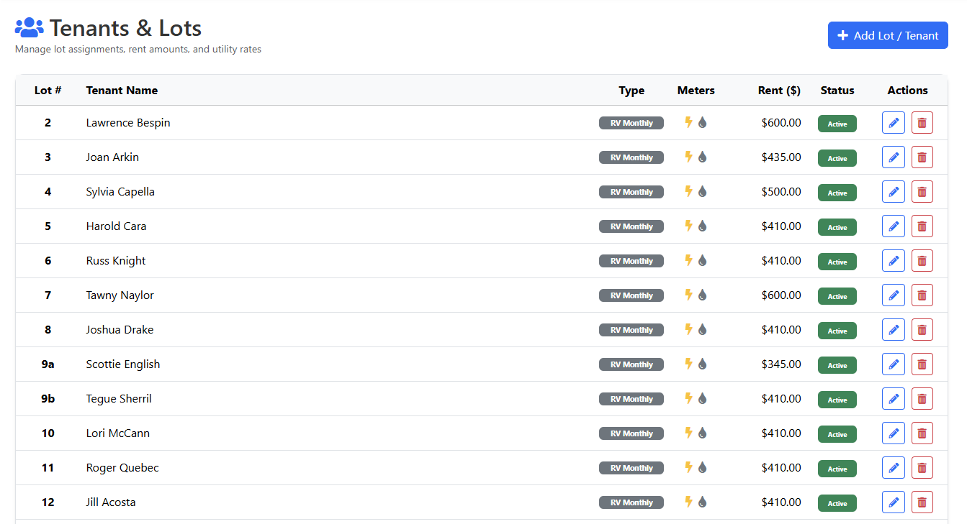Edit Jill Acosta's lot 12 entry
The image size is (967, 524).
click(894, 502)
